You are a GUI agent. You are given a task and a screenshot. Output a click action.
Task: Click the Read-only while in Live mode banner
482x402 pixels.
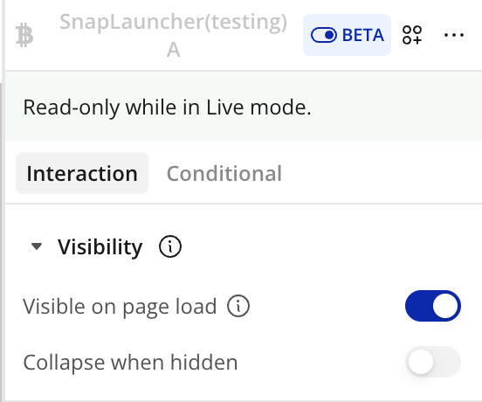coord(244,107)
